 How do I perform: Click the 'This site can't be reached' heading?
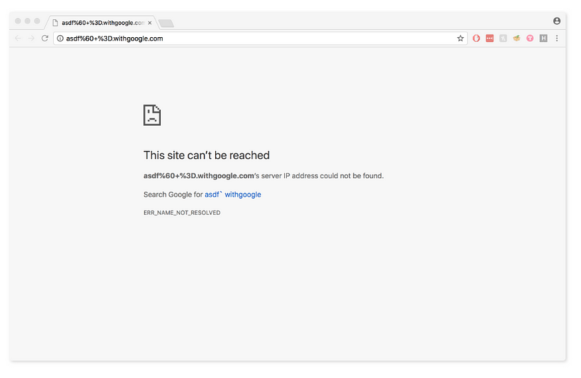[207, 155]
